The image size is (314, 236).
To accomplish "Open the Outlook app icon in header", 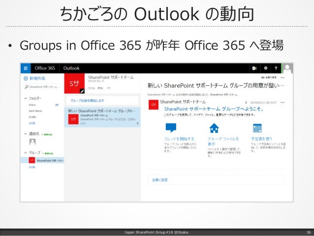I will point(254,68).
